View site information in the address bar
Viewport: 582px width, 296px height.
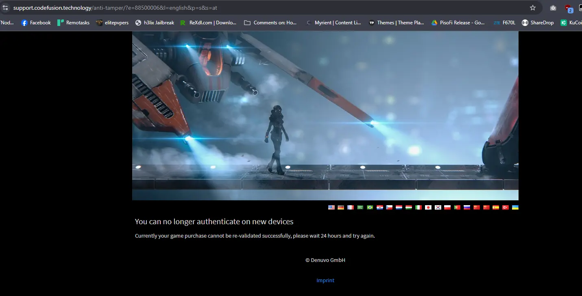5,8
